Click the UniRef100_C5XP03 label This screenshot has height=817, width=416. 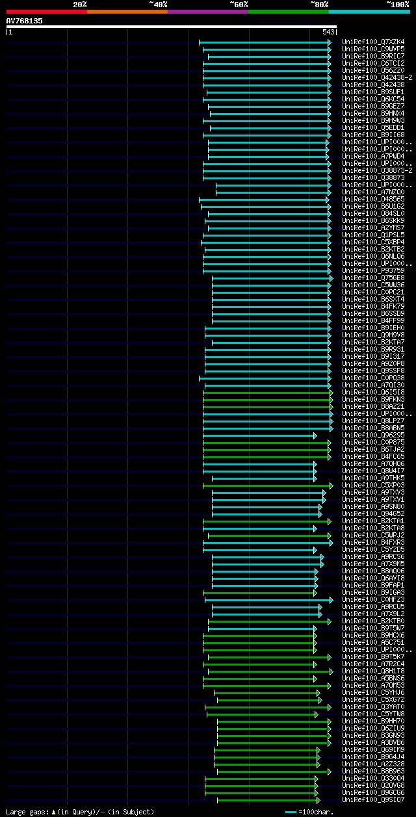coord(373,485)
